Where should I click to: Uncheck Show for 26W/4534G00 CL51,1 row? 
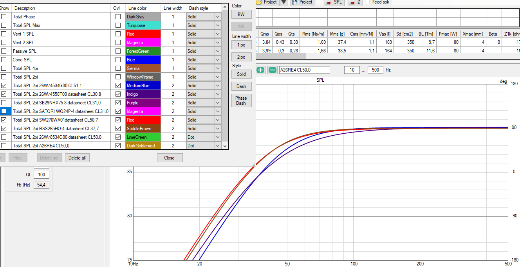click(4, 86)
